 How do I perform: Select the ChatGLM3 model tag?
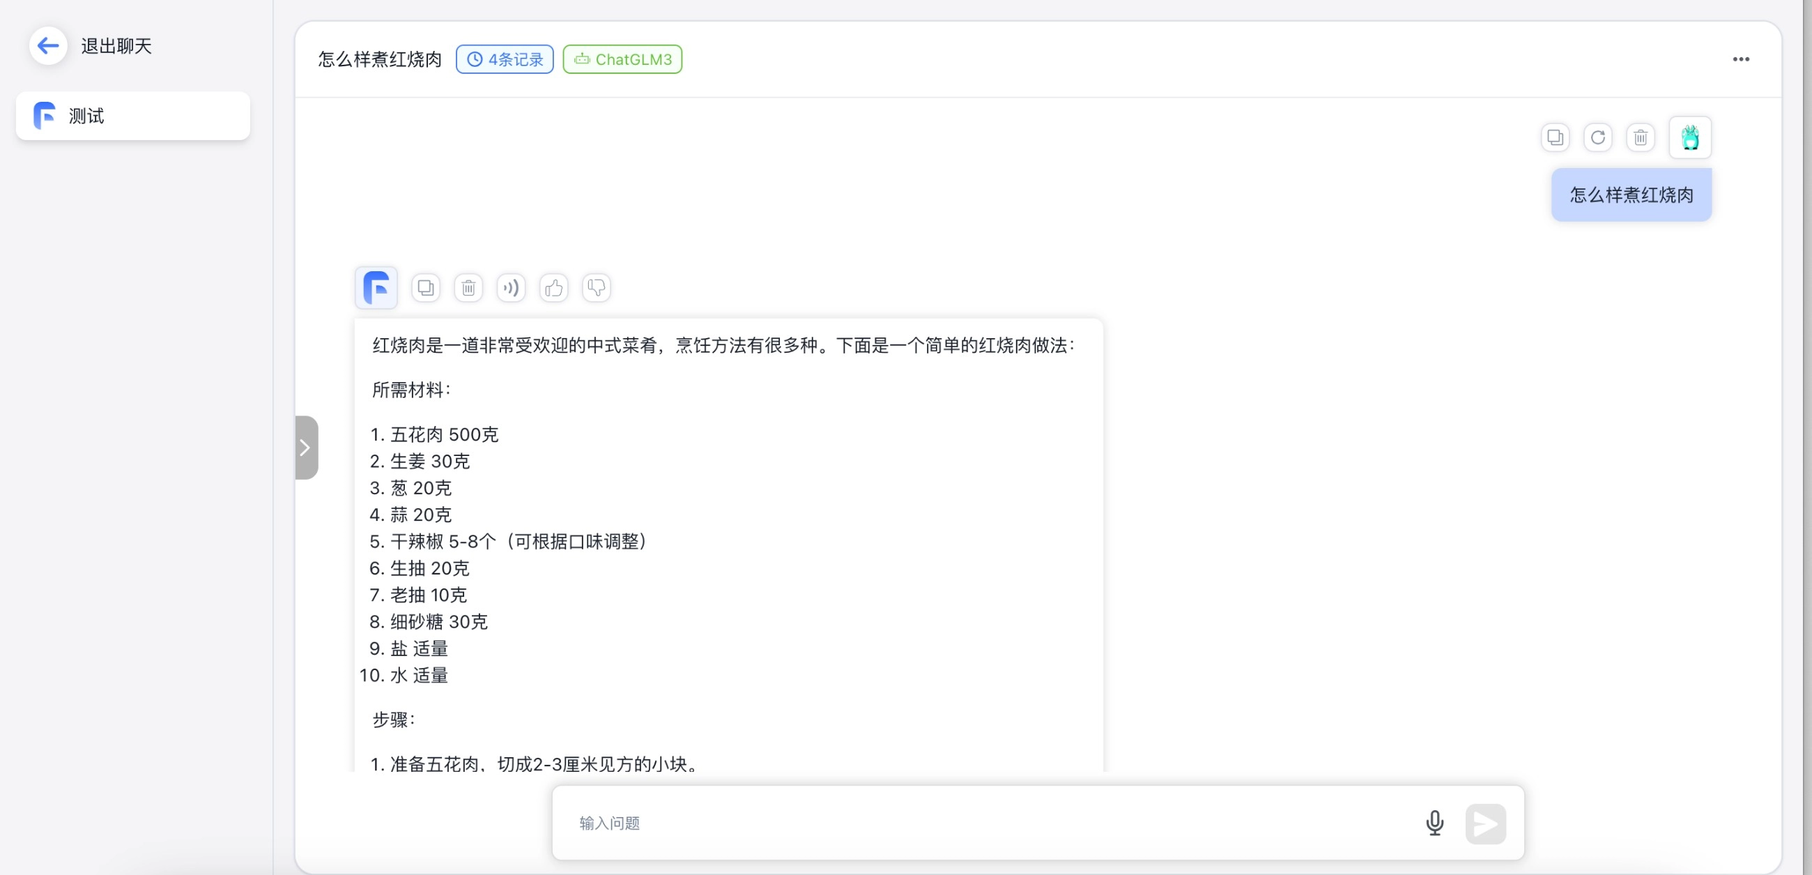(x=622, y=59)
